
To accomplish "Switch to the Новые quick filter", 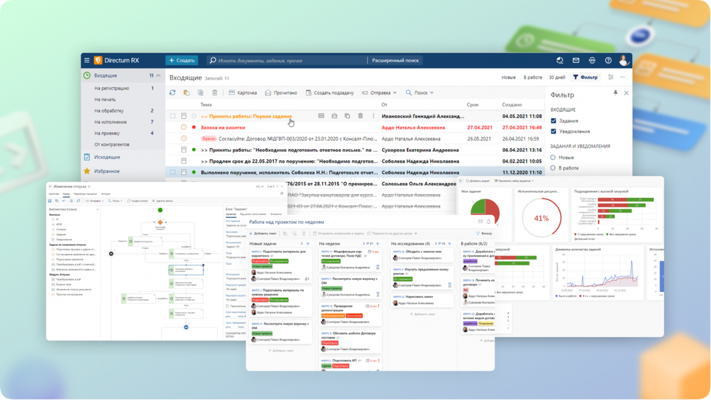I will tap(509, 77).
